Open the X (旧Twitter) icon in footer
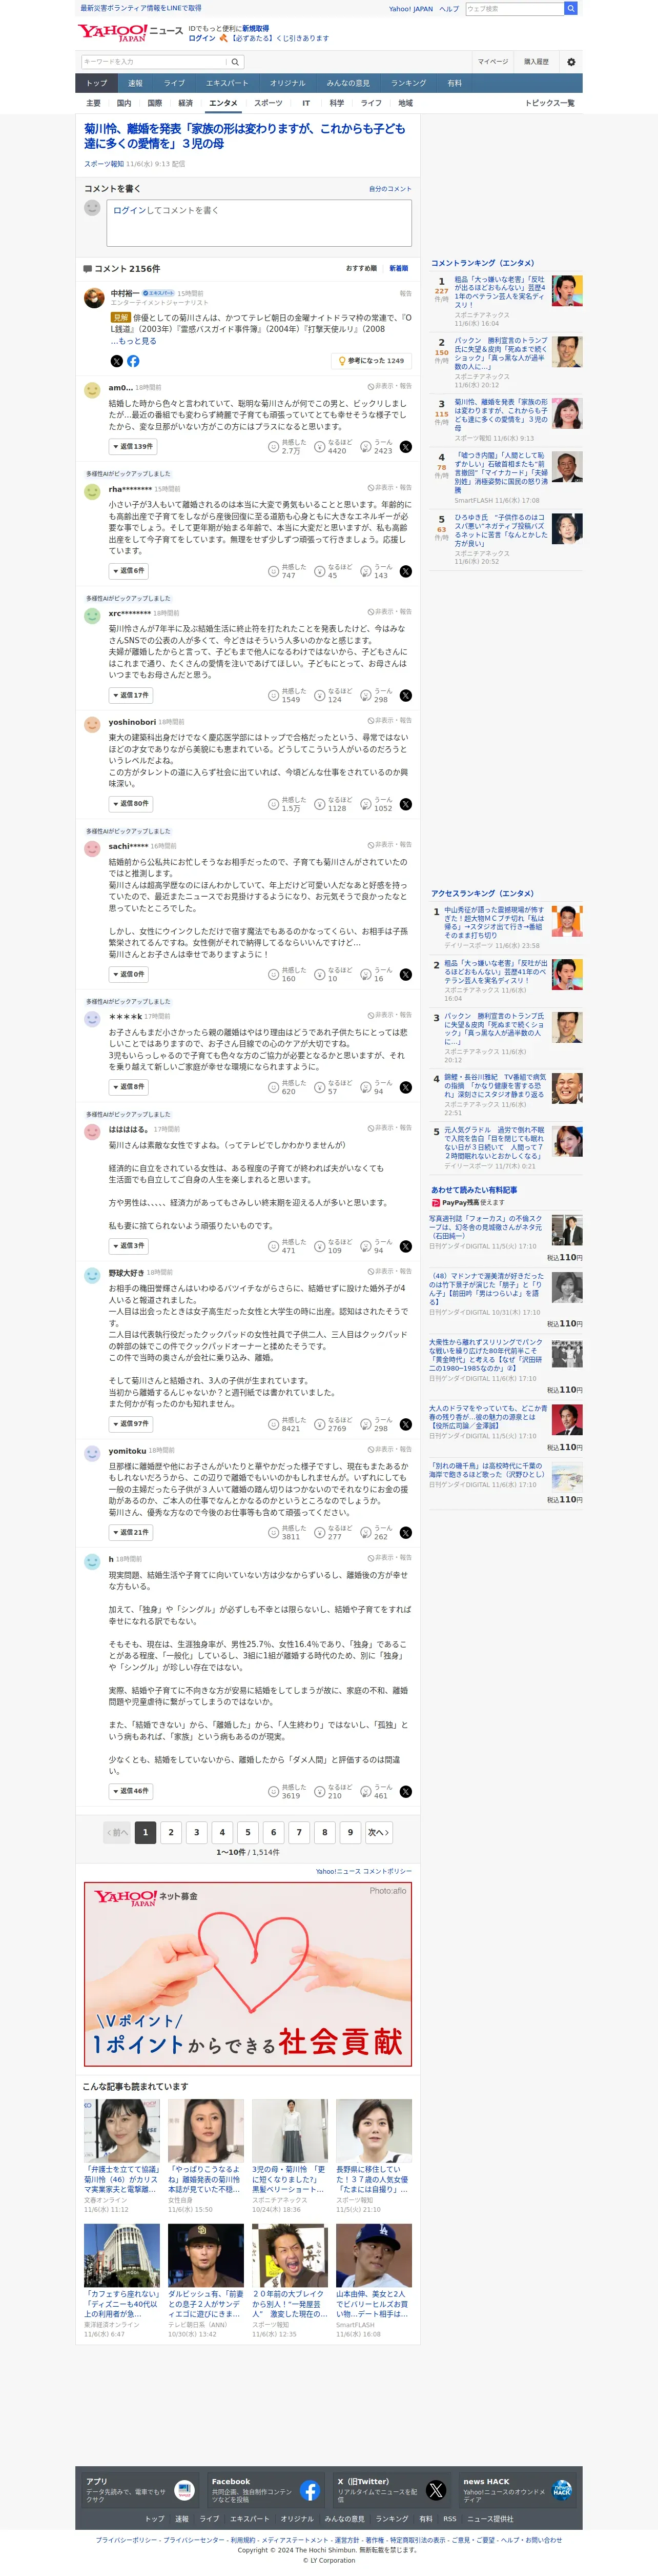 (436, 2490)
